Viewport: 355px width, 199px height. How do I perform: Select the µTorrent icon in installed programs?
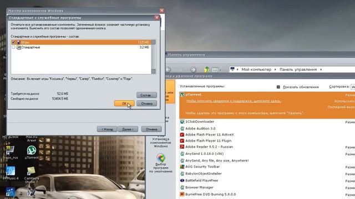pyautogui.click(x=182, y=95)
